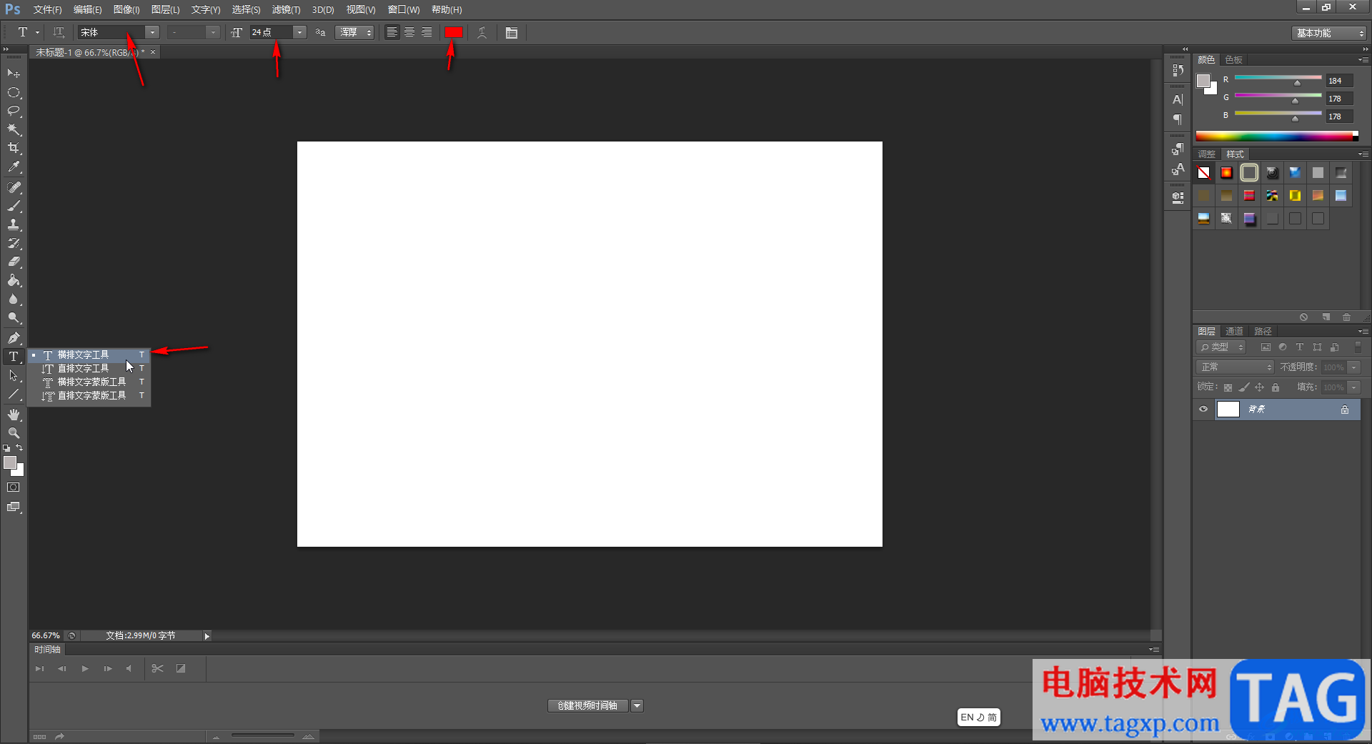The image size is (1372, 744).
Task: Open the 滤镜(T) menu
Action: click(286, 10)
